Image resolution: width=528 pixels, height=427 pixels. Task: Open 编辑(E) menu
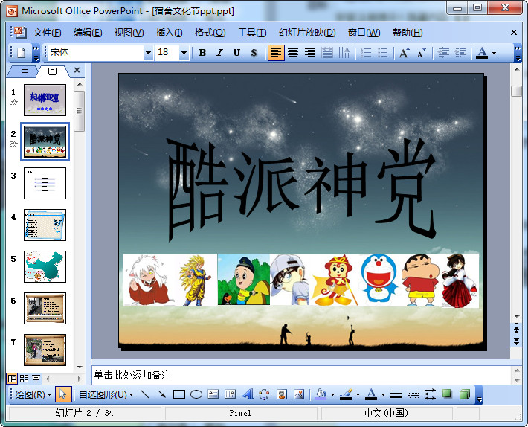point(88,33)
